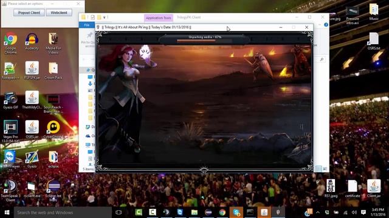Select RSPSPK.jar on the desktop

point(32,71)
